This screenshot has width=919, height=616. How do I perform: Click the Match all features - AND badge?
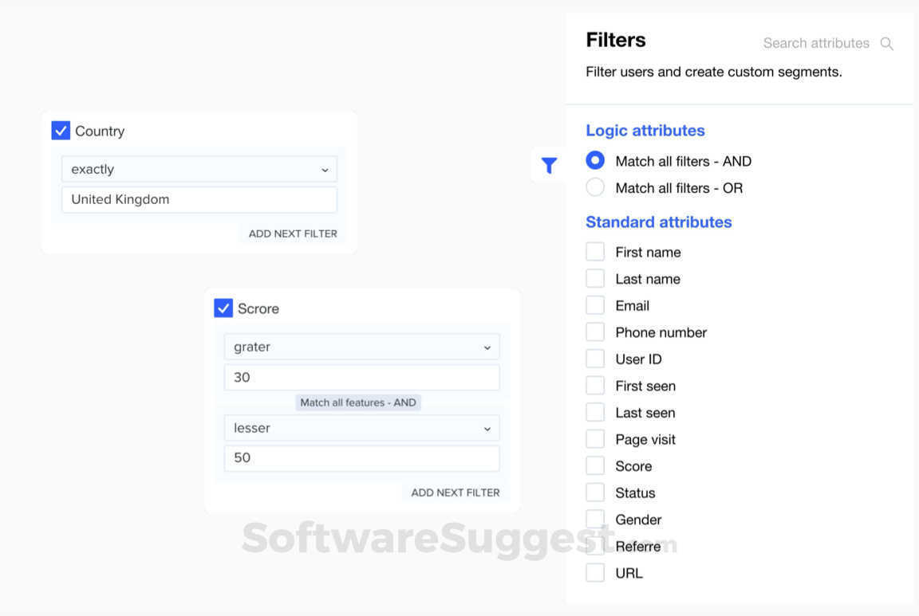click(358, 402)
